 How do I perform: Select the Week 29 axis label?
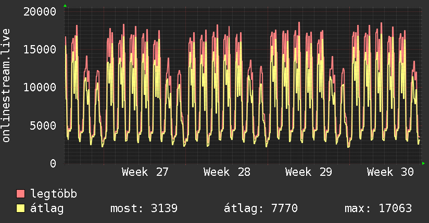(x=309, y=172)
